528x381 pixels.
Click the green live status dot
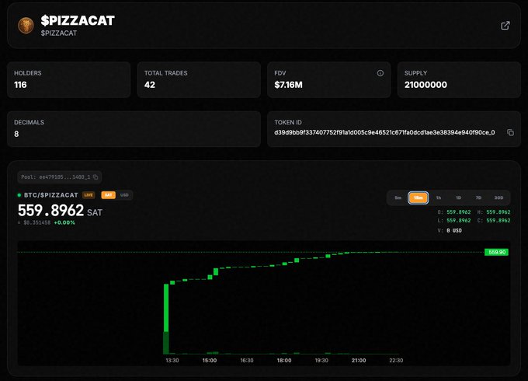(x=19, y=195)
